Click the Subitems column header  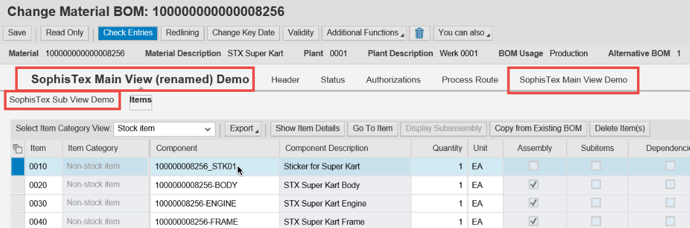click(x=597, y=149)
